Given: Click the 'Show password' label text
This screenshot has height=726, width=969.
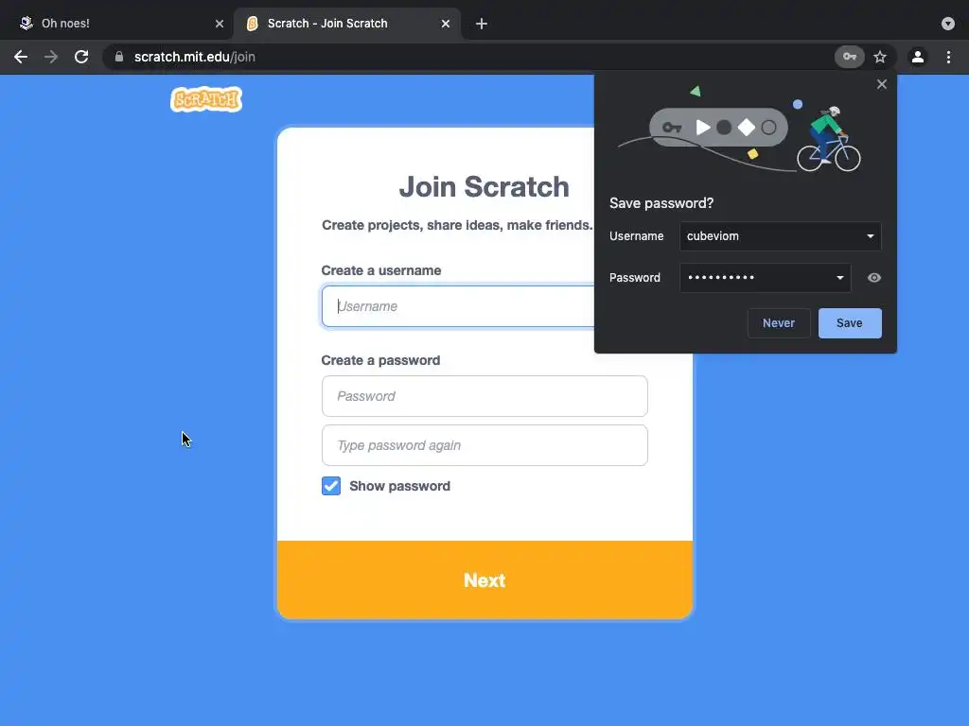Looking at the screenshot, I should pos(400,486).
